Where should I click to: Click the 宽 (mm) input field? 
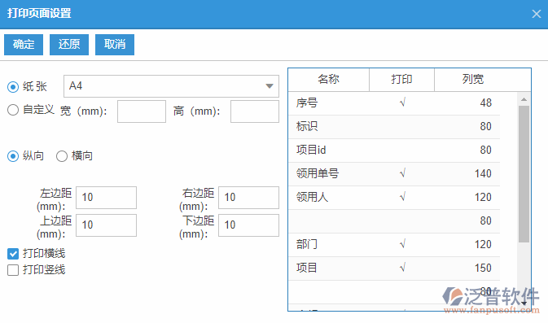[142, 111]
